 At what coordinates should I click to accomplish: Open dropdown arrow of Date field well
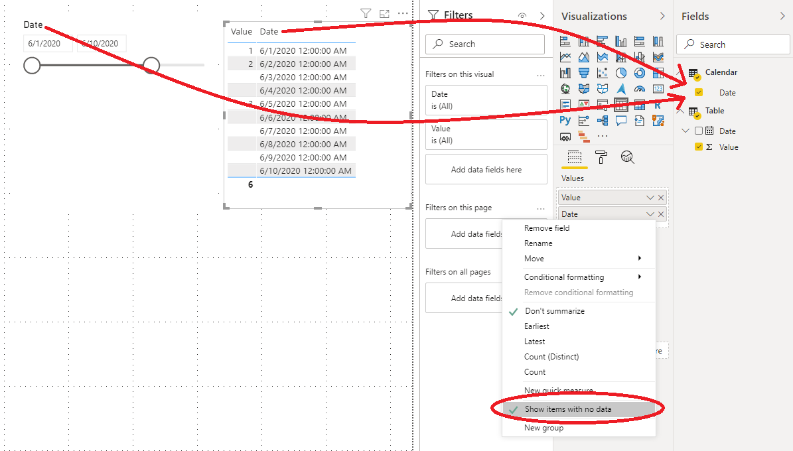point(650,214)
